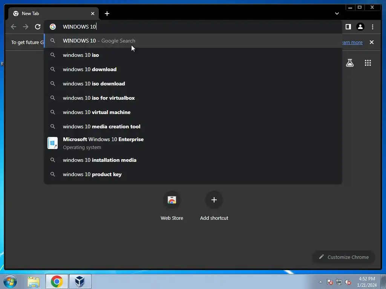Add a new tab with the plus button
The height and width of the screenshot is (289, 386).
click(x=107, y=14)
